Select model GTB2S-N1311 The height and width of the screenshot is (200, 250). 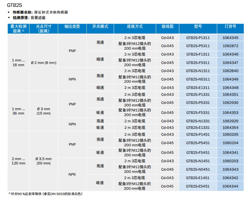[x=198, y=71]
